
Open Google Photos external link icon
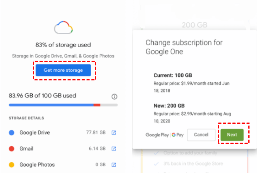coord(114,164)
